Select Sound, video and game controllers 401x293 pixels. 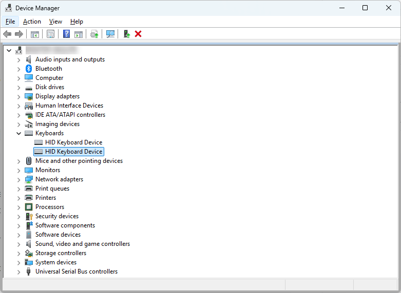(82, 244)
